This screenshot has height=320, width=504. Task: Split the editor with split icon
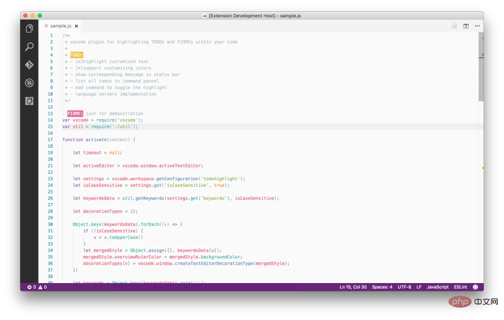466,26
